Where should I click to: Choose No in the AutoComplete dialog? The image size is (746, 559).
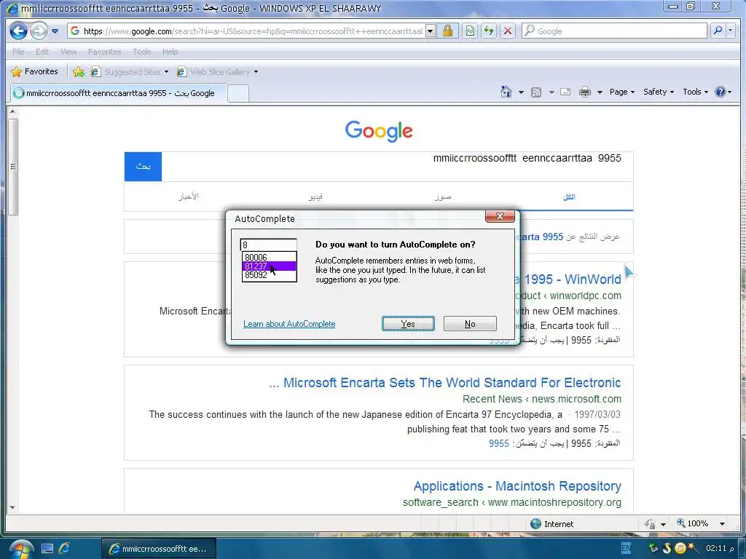click(470, 324)
